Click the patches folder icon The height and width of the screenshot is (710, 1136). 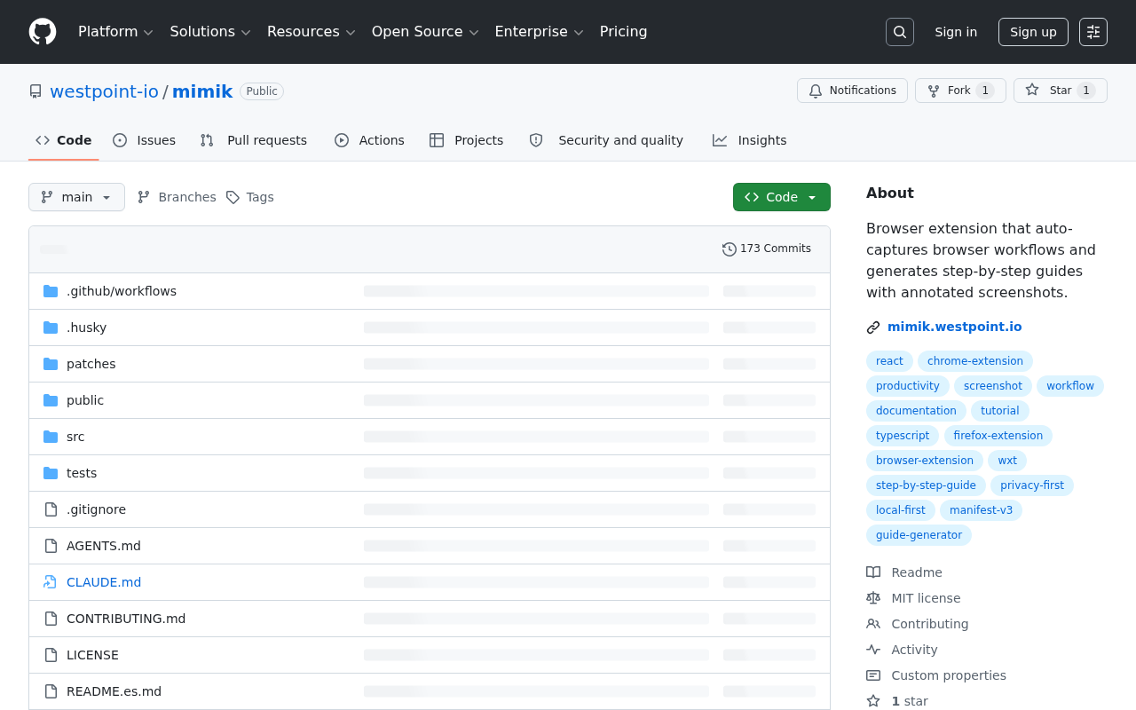click(x=51, y=364)
